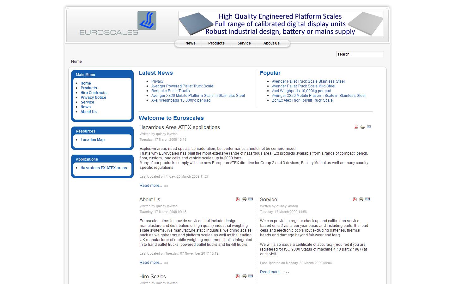Open the PDF icon on the Service article
Viewport: 455px width, 284px height.
coord(354,199)
